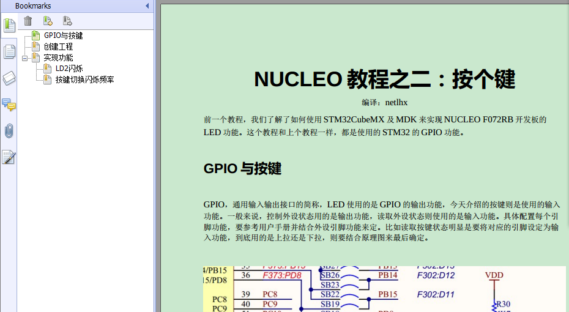
Task: Click the GPIO与按键 bookmark page icon
Action: (x=35, y=35)
